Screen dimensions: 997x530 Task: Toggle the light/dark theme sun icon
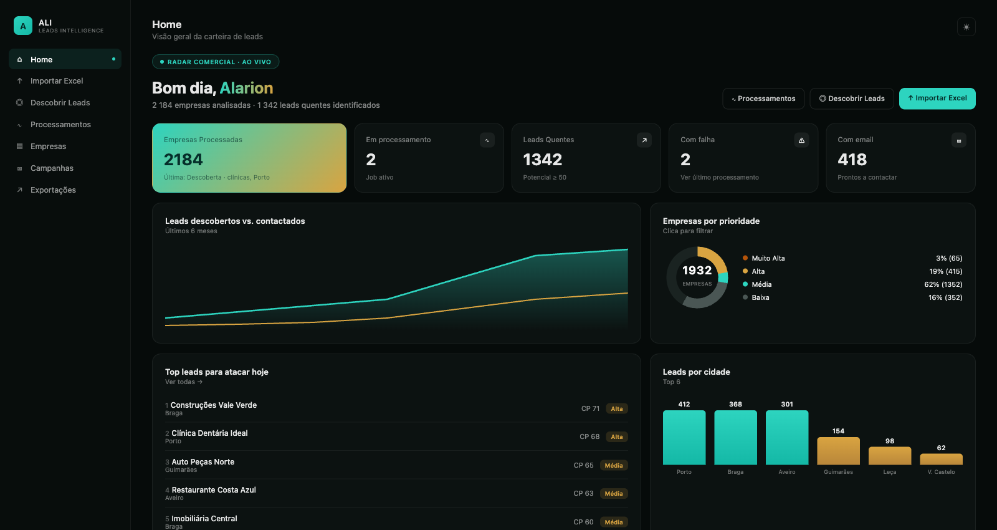[966, 27]
